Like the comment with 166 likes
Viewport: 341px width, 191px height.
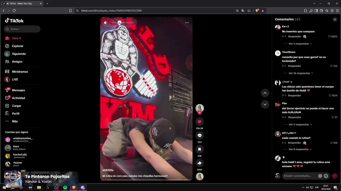coord(331,143)
